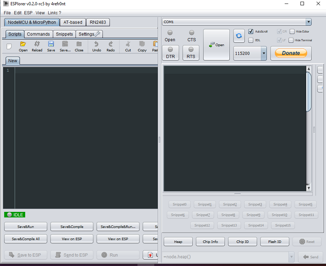Disable the AutoScroll checkbox
326x266 pixels.
(251, 31)
